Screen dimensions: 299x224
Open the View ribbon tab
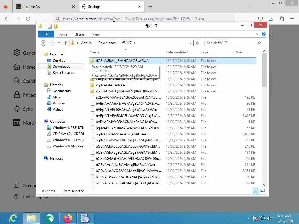point(96,34)
